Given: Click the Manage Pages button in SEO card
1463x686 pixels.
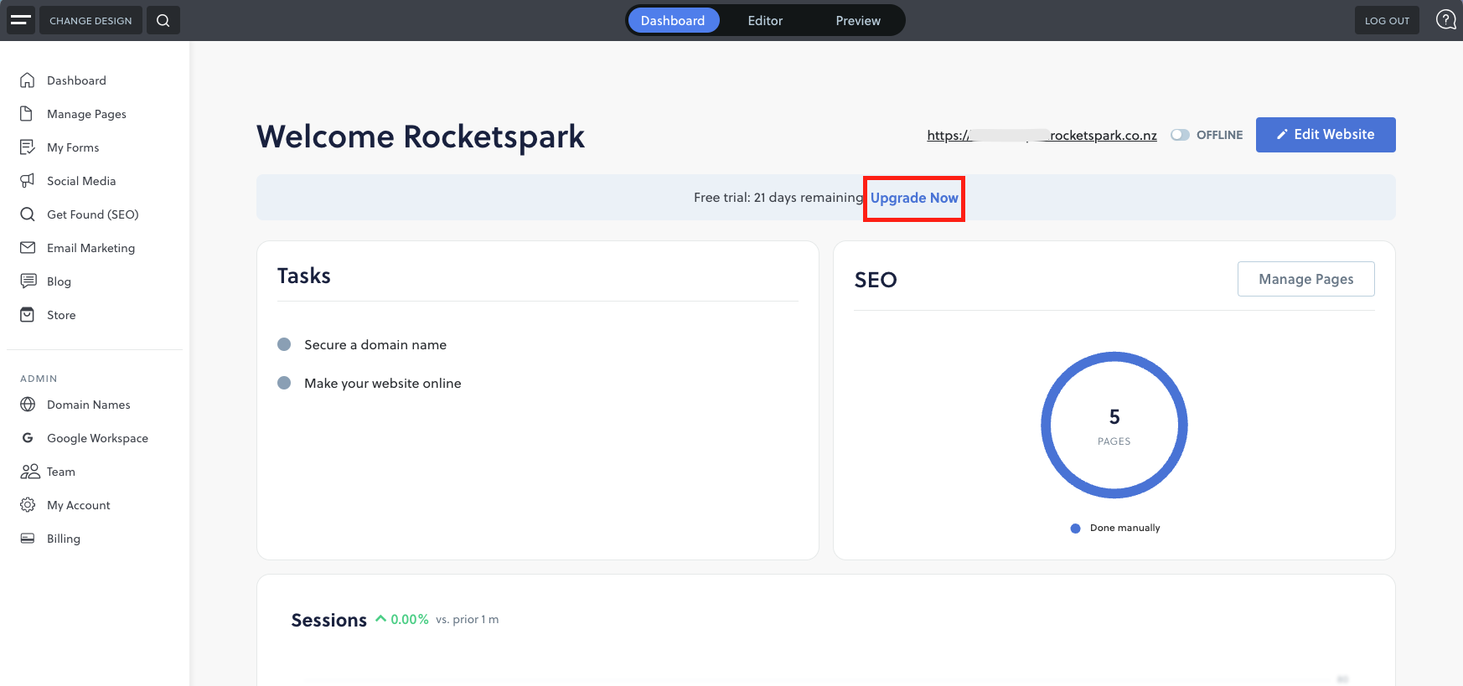Looking at the screenshot, I should [x=1305, y=279].
